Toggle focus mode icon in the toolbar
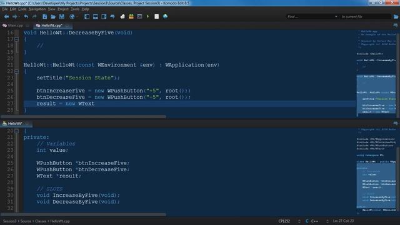 point(112,17)
